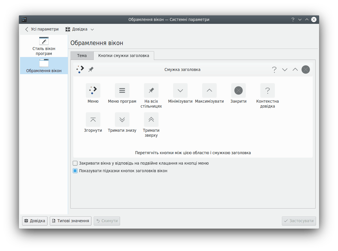Disable Показувати підказки кнопок заголовків вікон

[75, 171]
